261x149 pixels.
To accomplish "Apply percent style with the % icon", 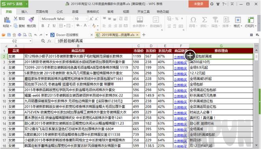I will click(x=177, y=19).
